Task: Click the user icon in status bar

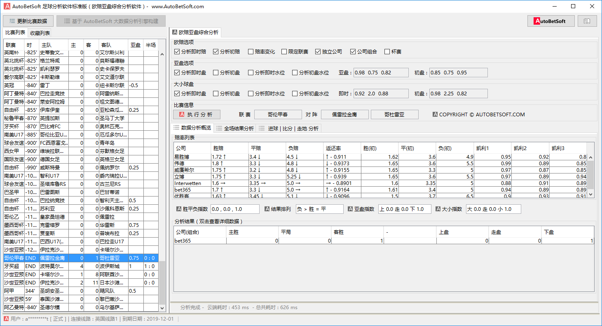Action: coord(6,319)
